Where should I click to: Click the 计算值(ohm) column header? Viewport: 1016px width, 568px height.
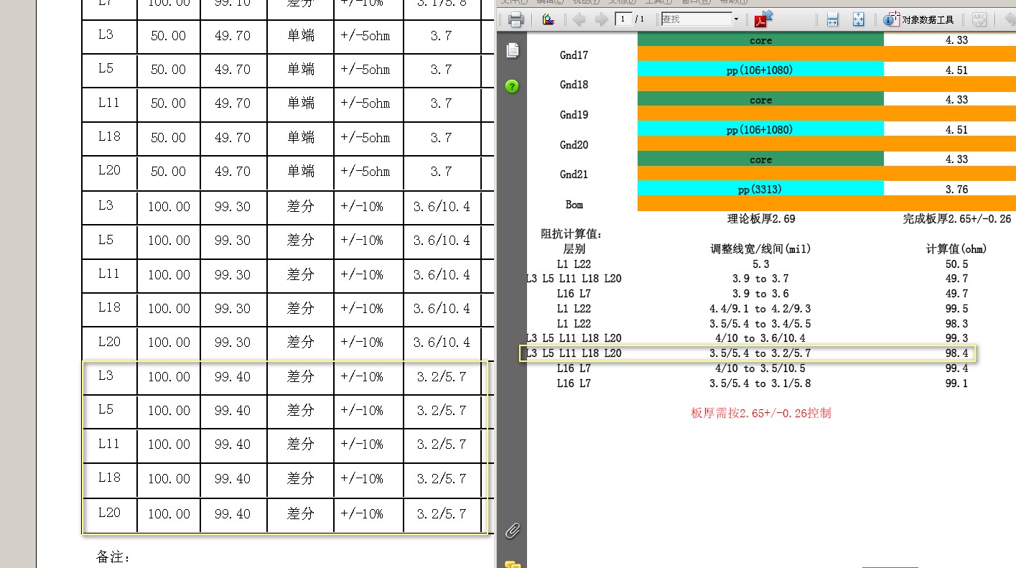(956, 248)
